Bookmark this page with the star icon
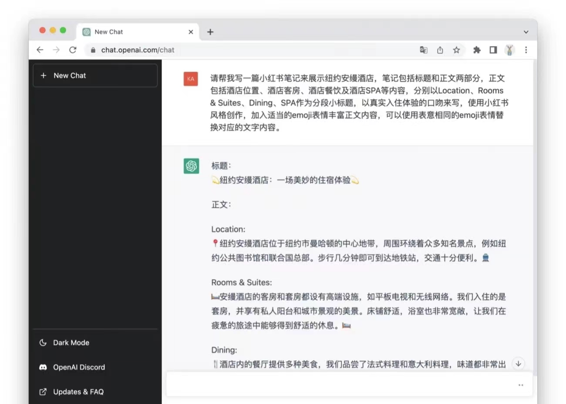The height and width of the screenshot is (404, 566). point(456,50)
